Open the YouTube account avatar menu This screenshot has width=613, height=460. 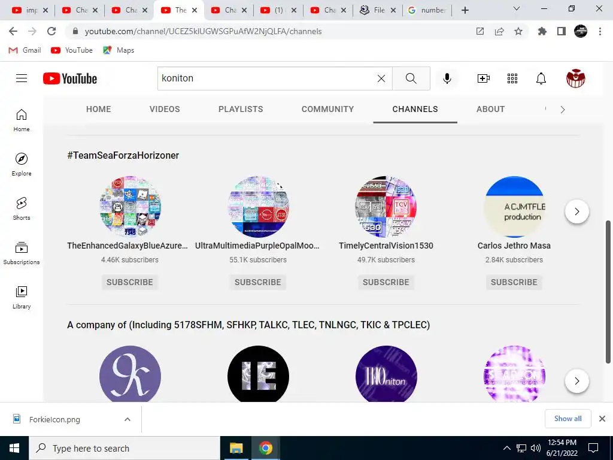(575, 78)
